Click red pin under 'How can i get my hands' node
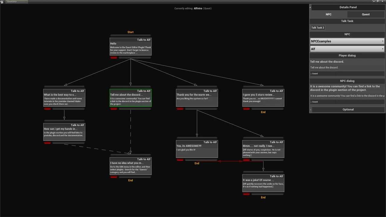The width and height of the screenshot is (386, 217). click(x=47, y=143)
